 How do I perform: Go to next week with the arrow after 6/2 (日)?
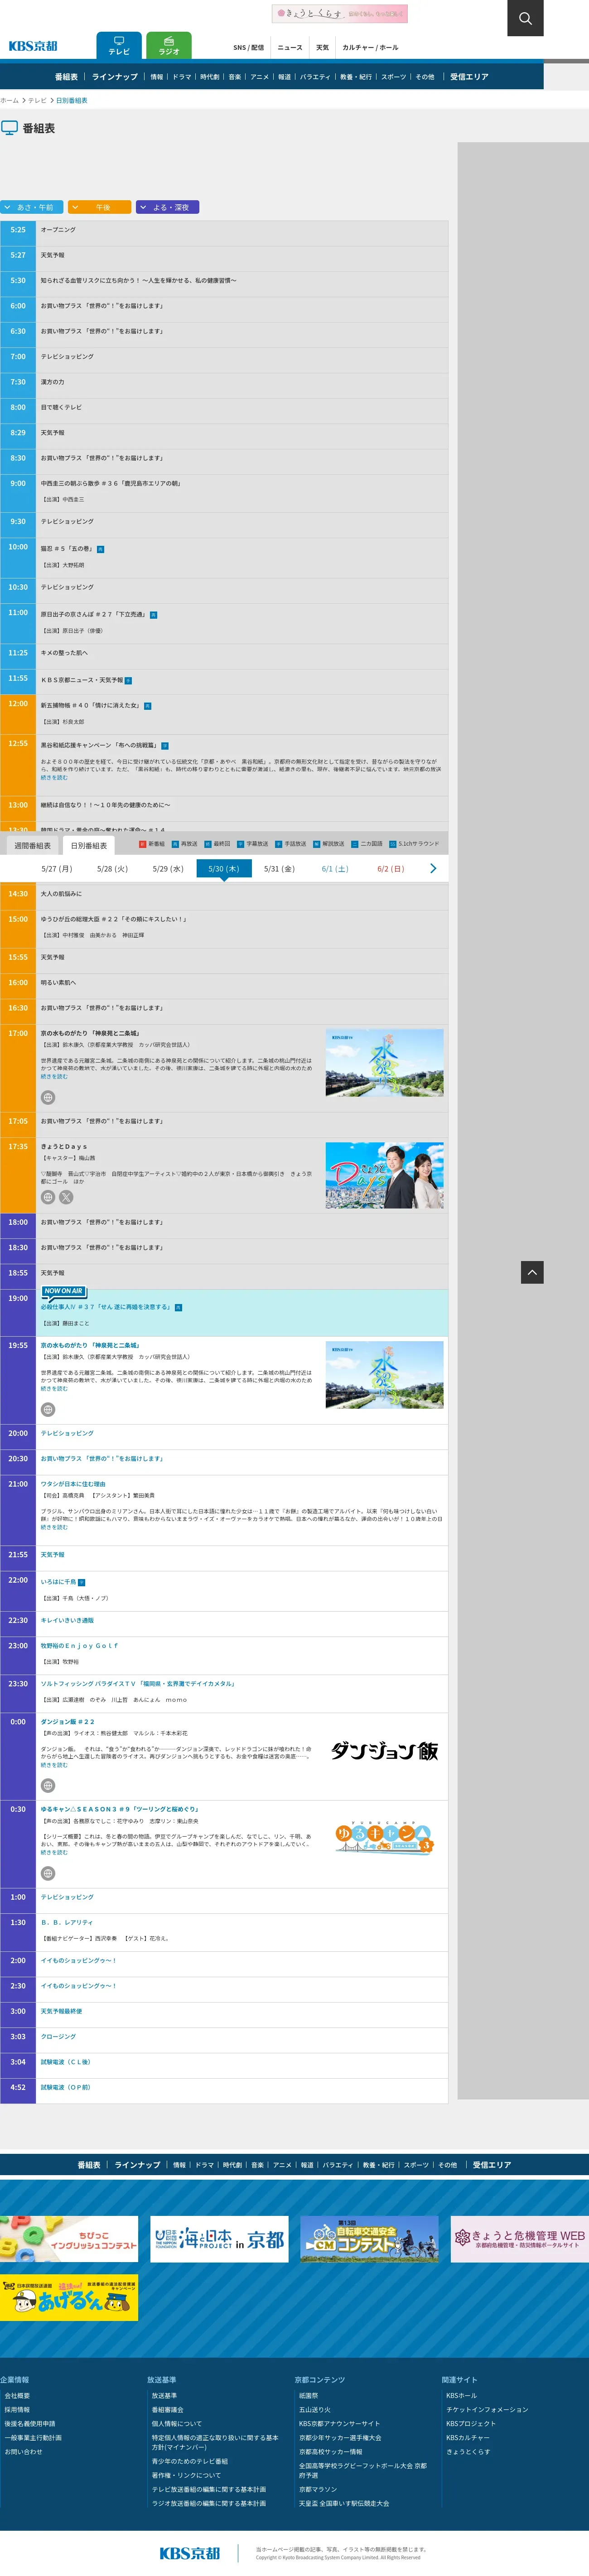coord(433,868)
